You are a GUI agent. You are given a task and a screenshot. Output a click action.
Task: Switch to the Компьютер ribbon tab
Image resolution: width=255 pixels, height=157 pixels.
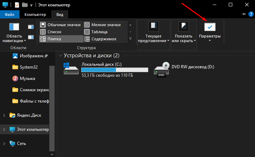pos(35,14)
